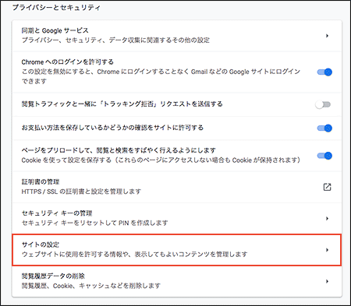Click プライバシー、セキュリティ、データ収集 description text
The image size is (351, 306).
coord(115,40)
